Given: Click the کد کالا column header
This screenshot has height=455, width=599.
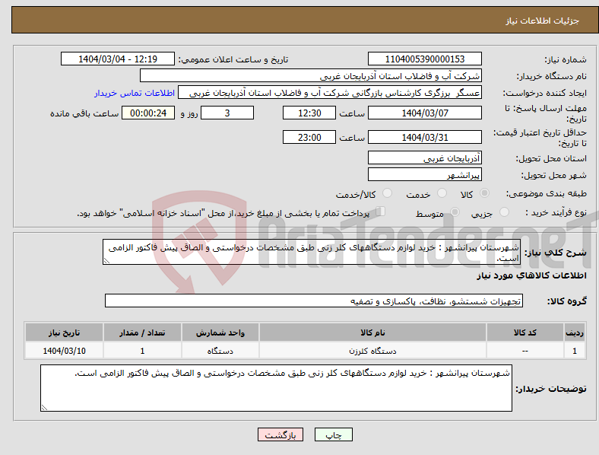Looking at the screenshot, I should 525,332.
